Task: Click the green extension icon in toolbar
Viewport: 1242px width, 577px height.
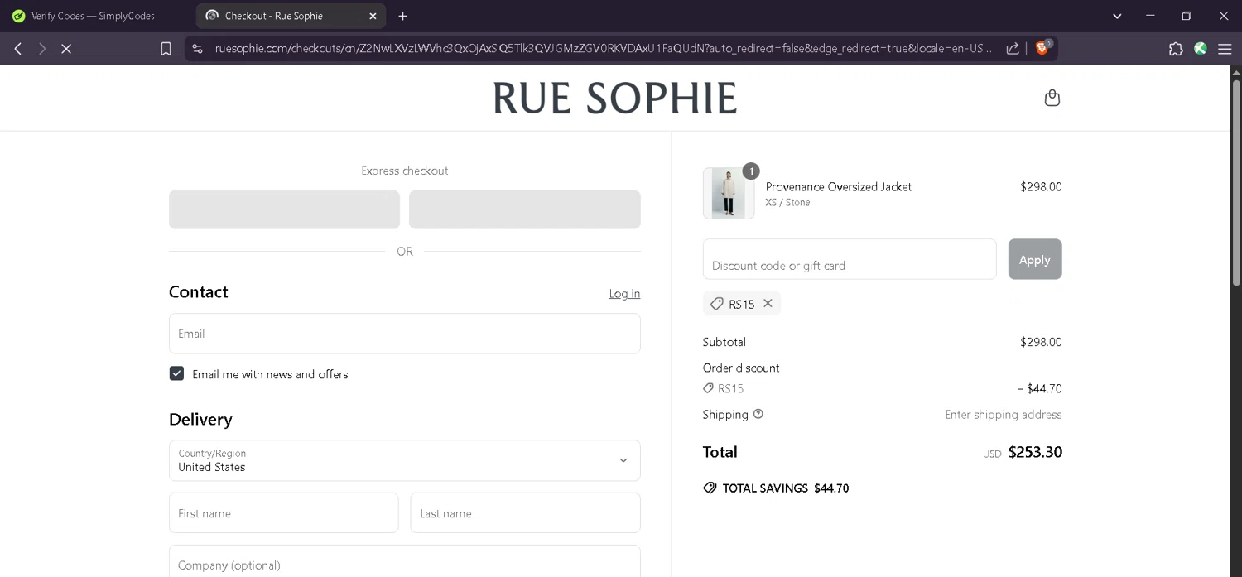Action: [x=1201, y=49]
